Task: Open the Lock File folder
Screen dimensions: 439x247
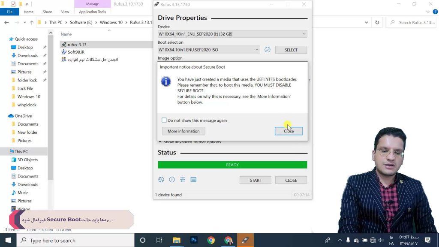Action: [25, 88]
